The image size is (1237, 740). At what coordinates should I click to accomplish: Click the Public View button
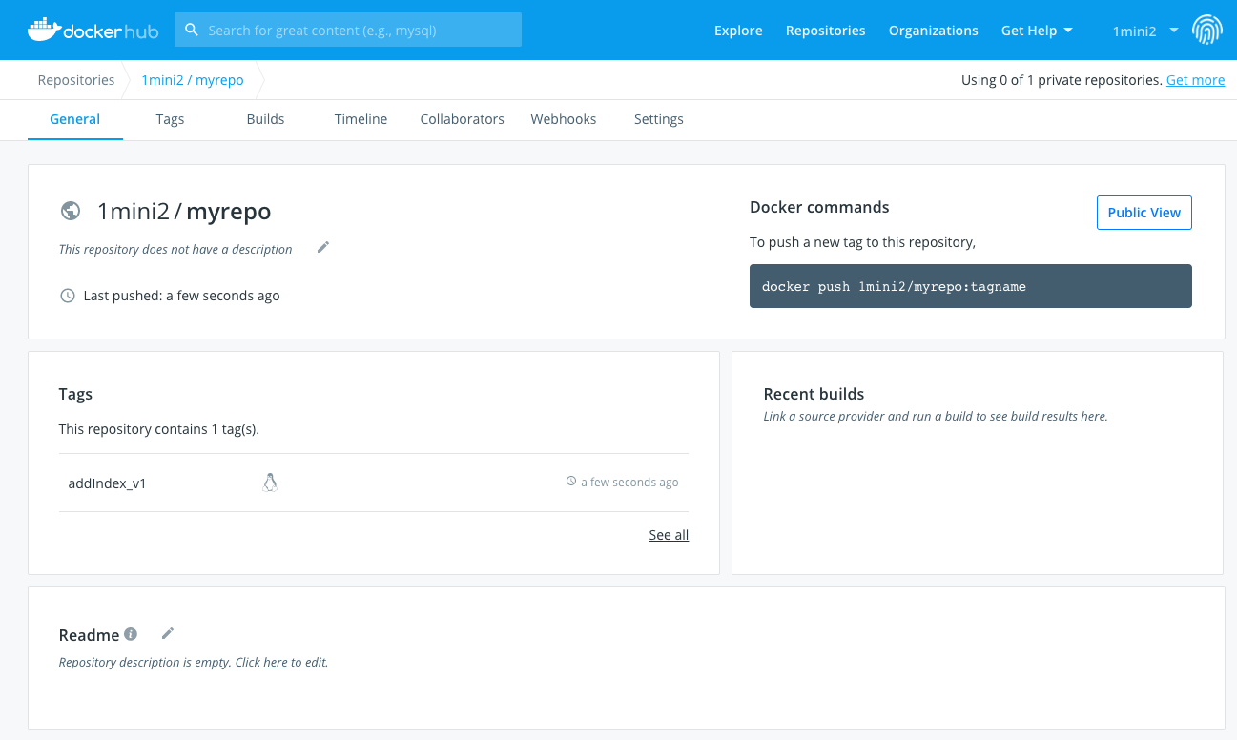point(1144,213)
